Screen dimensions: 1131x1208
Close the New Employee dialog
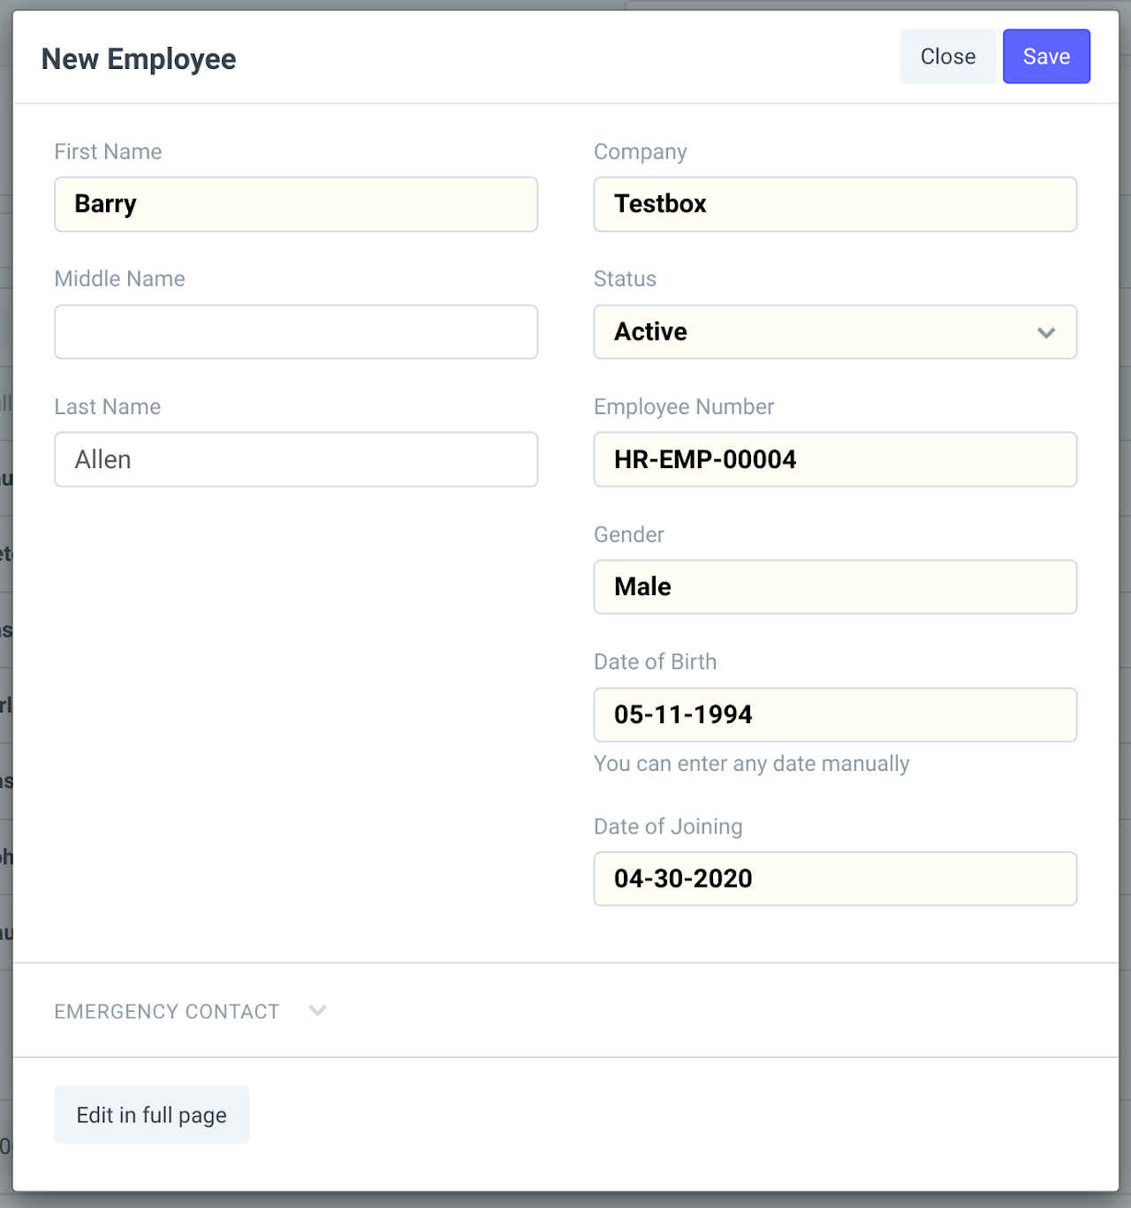point(948,57)
